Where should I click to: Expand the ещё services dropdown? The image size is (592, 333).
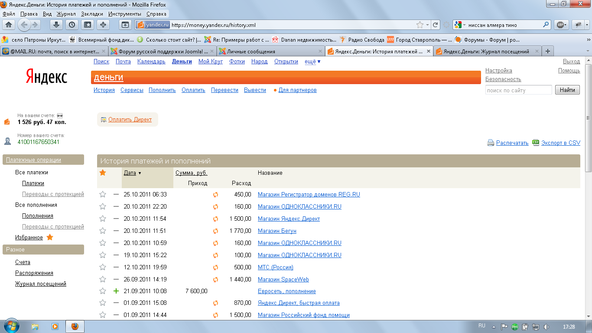[312, 62]
